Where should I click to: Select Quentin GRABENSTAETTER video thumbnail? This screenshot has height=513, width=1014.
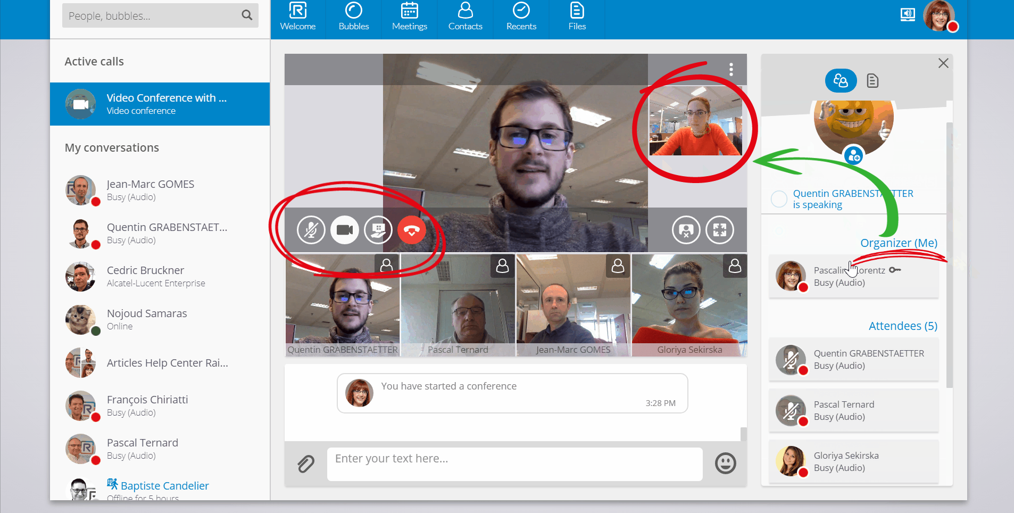coord(343,305)
